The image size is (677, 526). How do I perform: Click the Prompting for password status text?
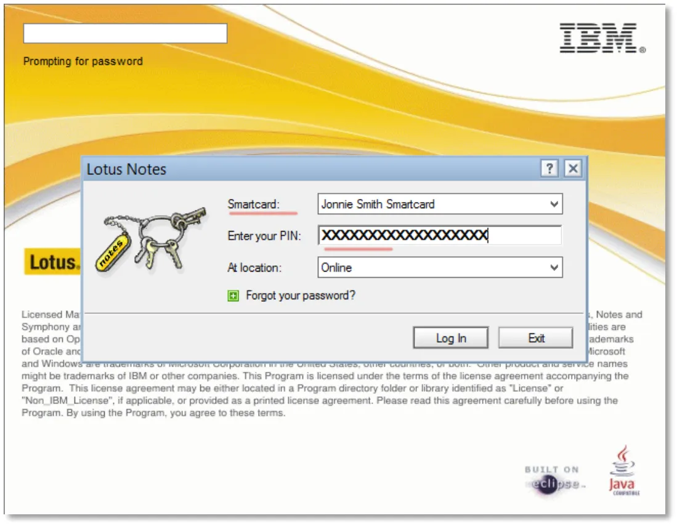click(83, 62)
